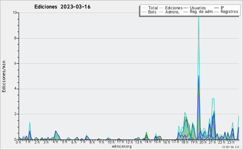Click the cyan Total line swatch in legend
This screenshot has width=243, height=150.
point(144,8)
